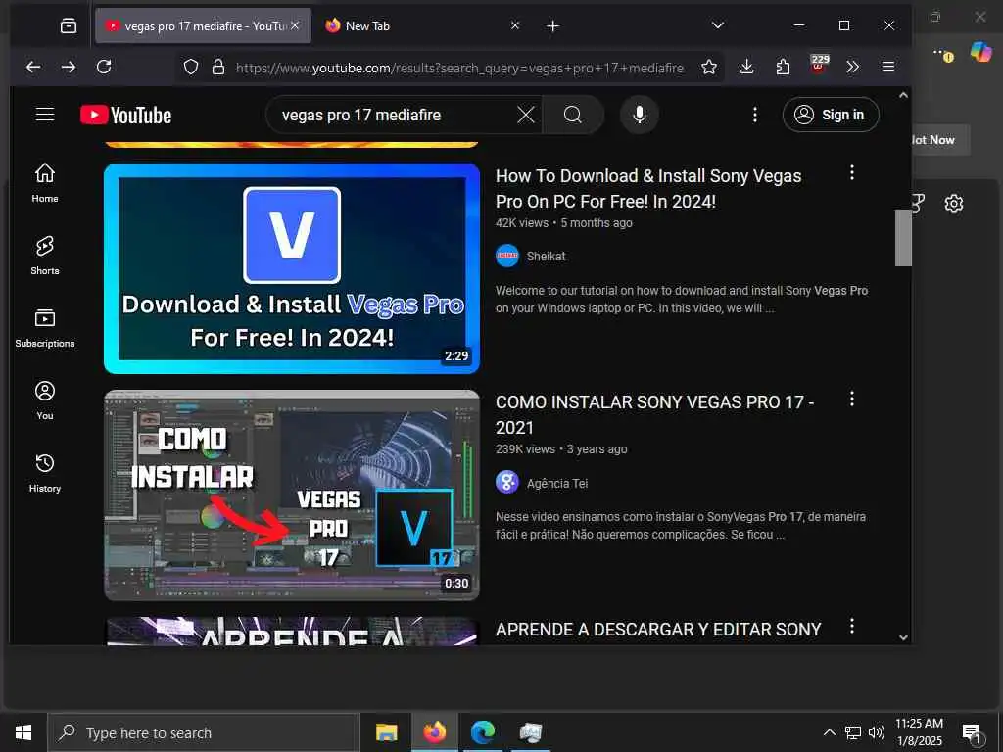Open History in the sidebar
Image resolution: width=1003 pixels, height=752 pixels.
pos(45,473)
